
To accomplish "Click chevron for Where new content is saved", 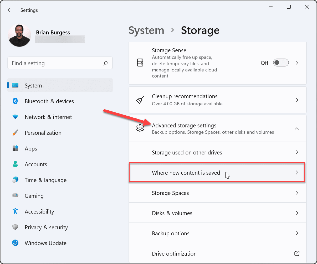I will pyautogui.click(x=297, y=173).
